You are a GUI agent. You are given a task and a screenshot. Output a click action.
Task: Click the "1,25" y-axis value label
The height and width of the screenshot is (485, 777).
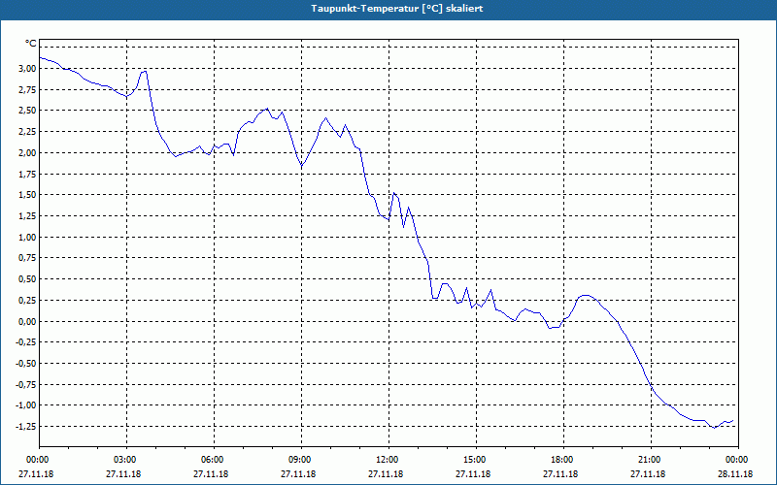[28, 215]
